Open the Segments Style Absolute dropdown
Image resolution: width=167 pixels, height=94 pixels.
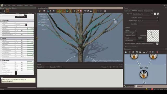(26, 25)
